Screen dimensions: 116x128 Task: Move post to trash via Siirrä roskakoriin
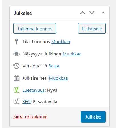tap(30, 117)
